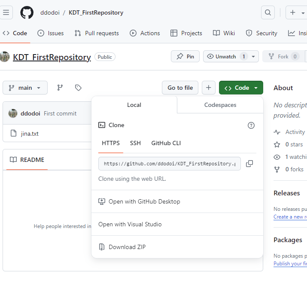Open the First commit message link

point(60,114)
